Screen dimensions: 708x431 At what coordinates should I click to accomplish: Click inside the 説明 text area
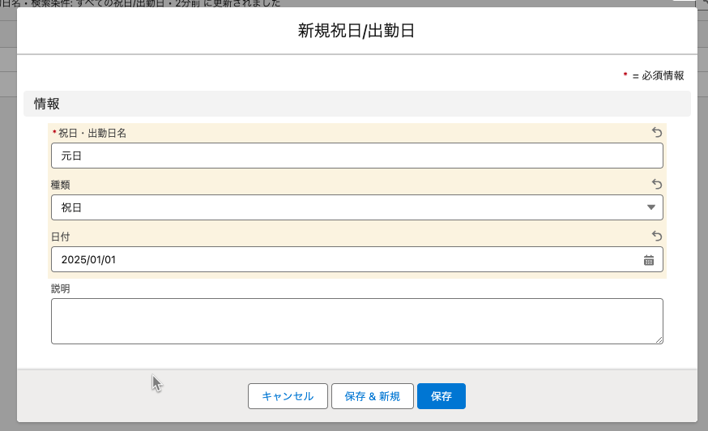(356, 321)
